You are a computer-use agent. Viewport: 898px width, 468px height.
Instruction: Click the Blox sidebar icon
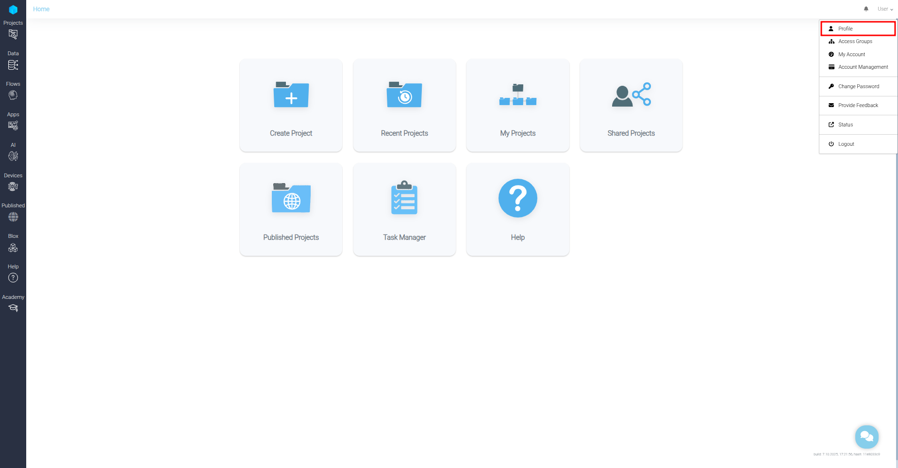coord(13,248)
